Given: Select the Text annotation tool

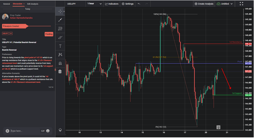Looking at the screenshot, I should coord(60,46).
